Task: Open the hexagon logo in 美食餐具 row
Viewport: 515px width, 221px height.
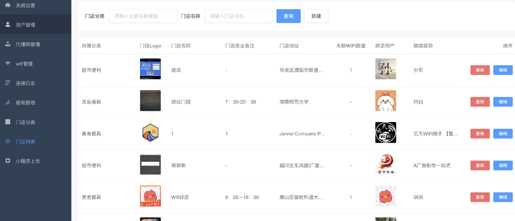Action: click(150, 132)
